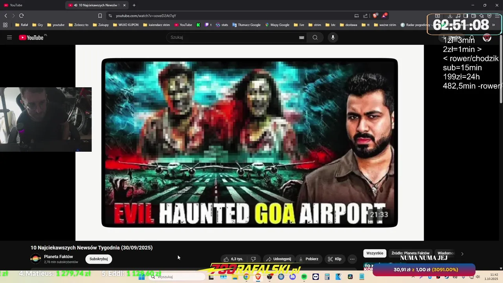Screen dimensions: 503x283
Task: Open the on-screen keyboard in search box
Action: [x=301, y=37]
